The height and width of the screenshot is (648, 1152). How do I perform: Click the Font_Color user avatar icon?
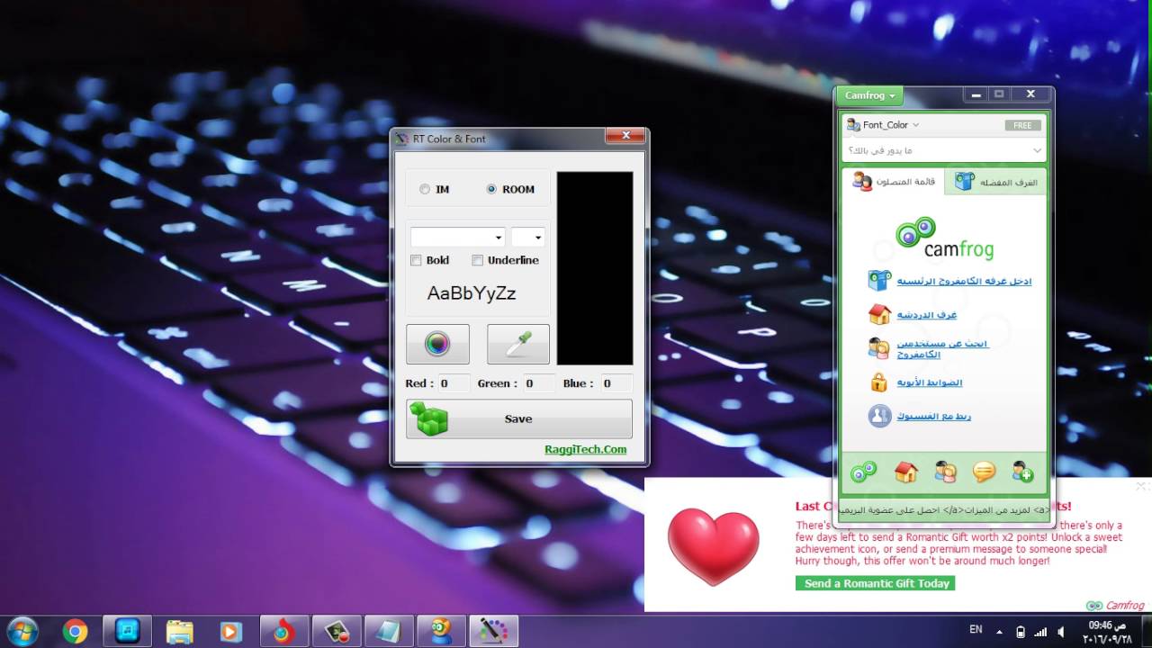point(853,125)
